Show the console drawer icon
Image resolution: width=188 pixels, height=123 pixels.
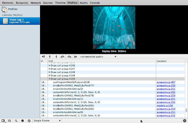tap(9, 121)
